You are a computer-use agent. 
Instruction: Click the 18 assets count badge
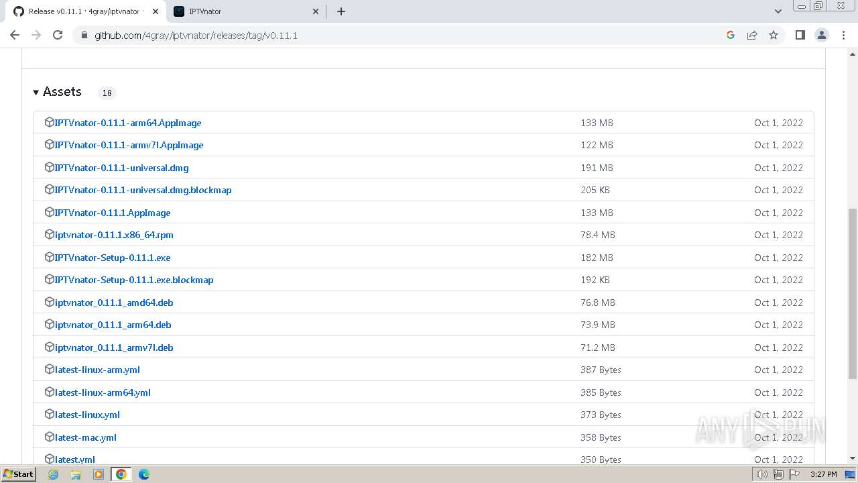107,93
